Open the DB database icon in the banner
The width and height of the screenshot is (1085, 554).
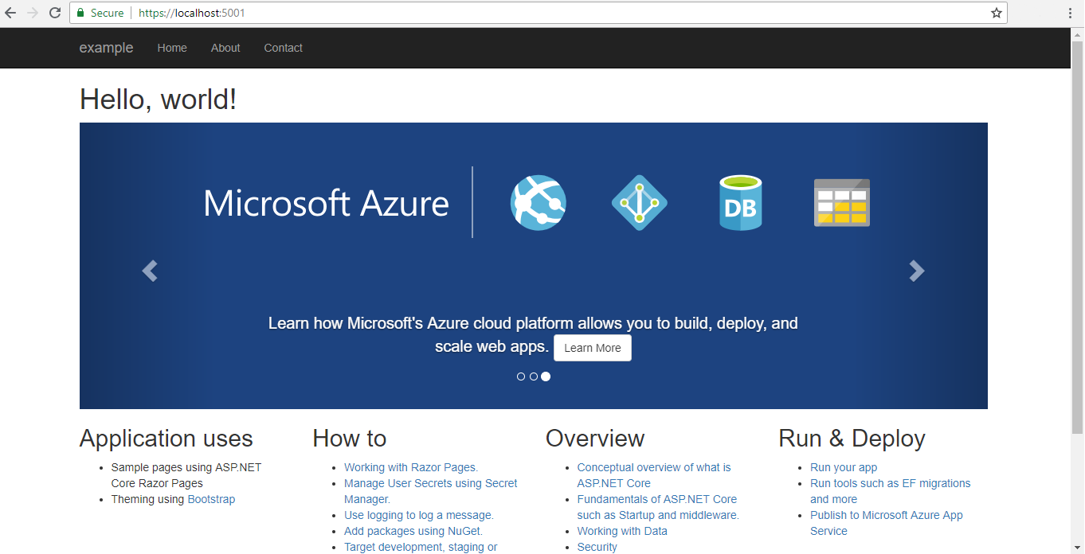(740, 202)
